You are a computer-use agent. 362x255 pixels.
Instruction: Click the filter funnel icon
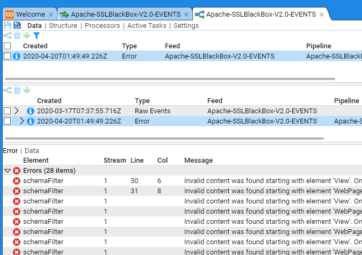(x=37, y=35)
